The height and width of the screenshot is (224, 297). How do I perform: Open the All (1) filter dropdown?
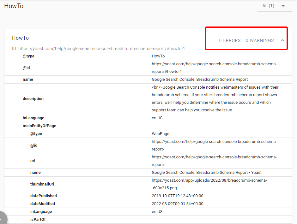point(274,6)
